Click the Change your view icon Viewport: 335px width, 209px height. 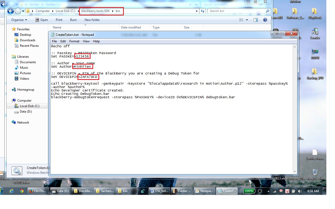click(x=241, y=20)
